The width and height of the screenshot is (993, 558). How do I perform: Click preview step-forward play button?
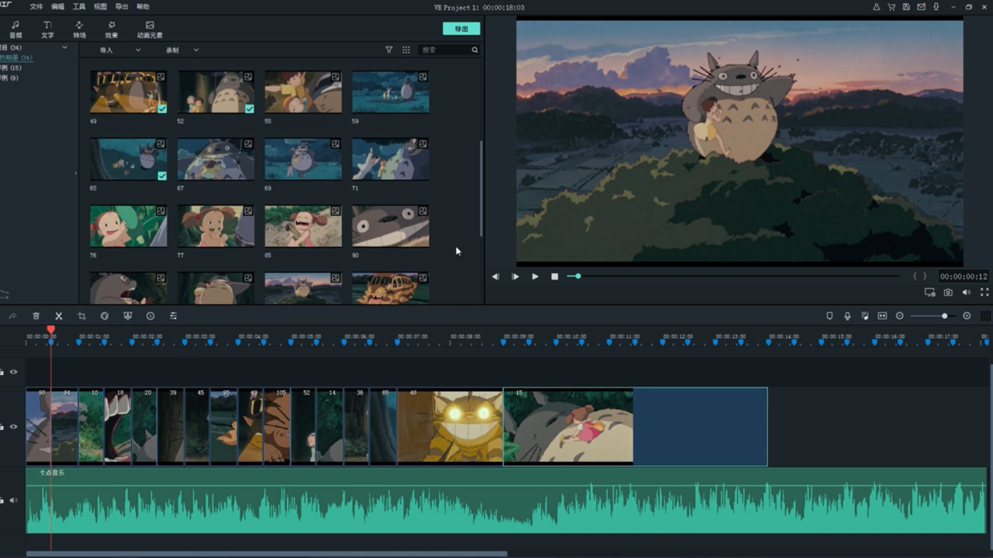pos(515,277)
